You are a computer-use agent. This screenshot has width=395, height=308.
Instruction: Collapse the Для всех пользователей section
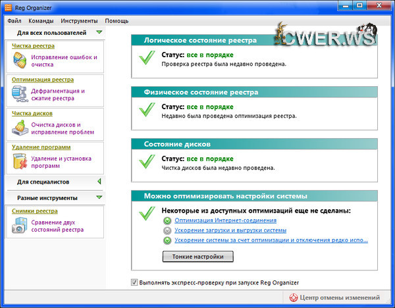click(x=99, y=32)
